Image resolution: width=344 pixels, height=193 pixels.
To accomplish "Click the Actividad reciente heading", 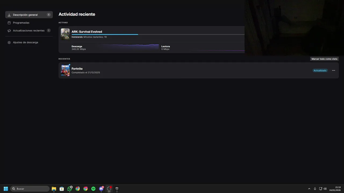I will point(77,14).
